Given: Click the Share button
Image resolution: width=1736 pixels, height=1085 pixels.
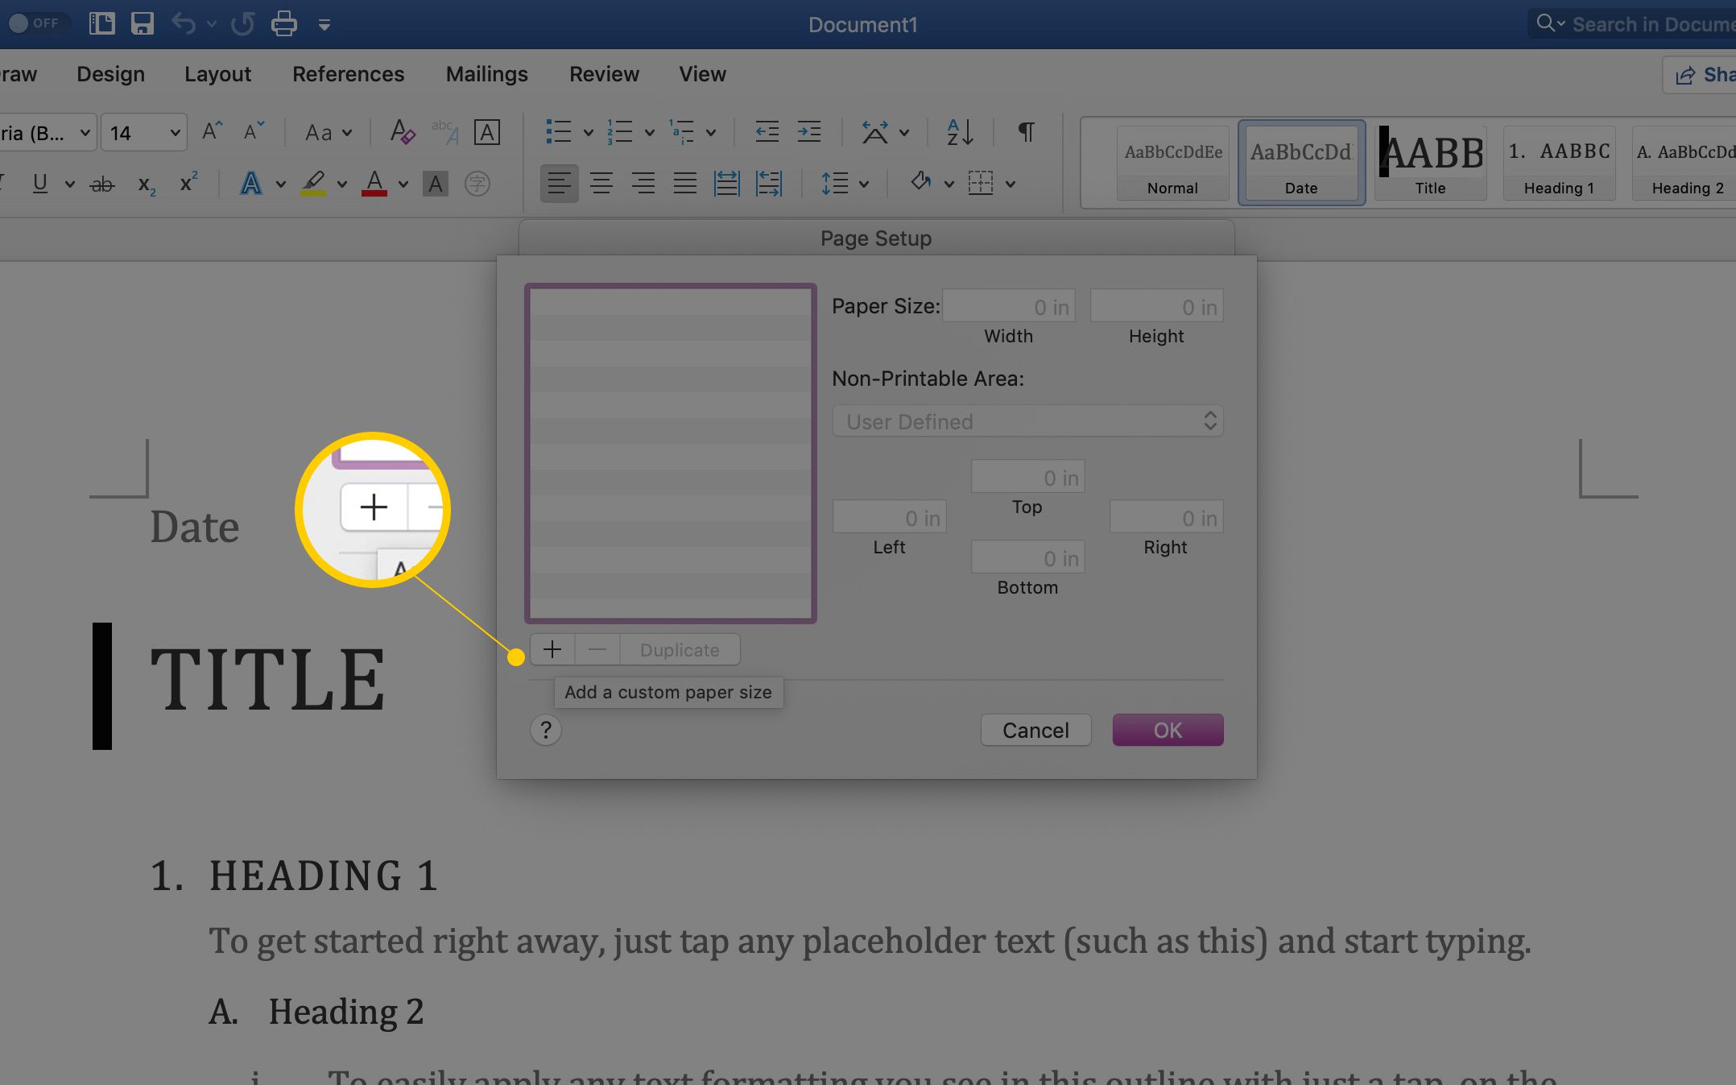Looking at the screenshot, I should pos(1701,75).
